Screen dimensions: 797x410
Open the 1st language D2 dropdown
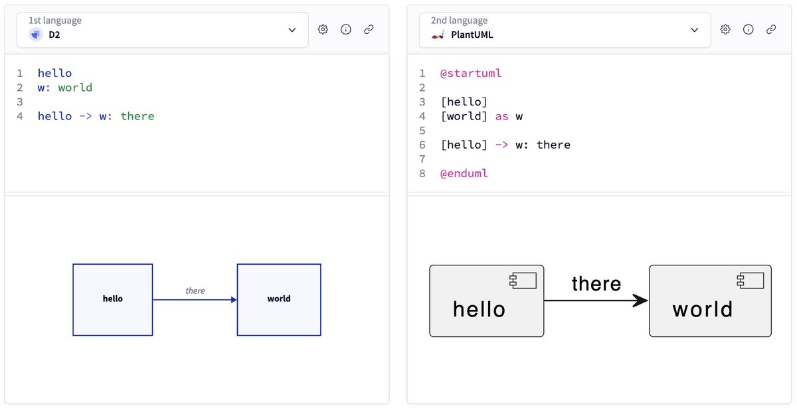[x=163, y=29]
